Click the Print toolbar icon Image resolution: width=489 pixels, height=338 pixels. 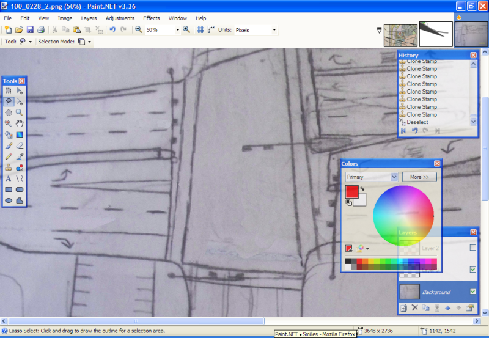pyautogui.click(x=41, y=30)
